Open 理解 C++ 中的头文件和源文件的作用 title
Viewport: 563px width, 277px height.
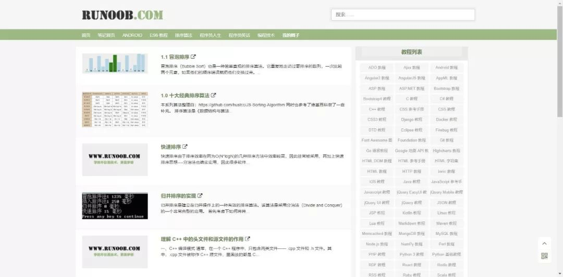(202, 239)
